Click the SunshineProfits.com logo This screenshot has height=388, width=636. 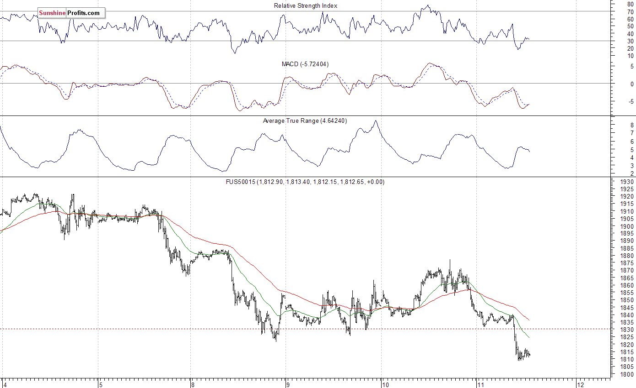pos(71,13)
